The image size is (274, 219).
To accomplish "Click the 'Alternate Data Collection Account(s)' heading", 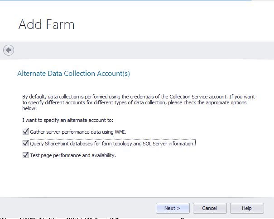I will [73, 73].
